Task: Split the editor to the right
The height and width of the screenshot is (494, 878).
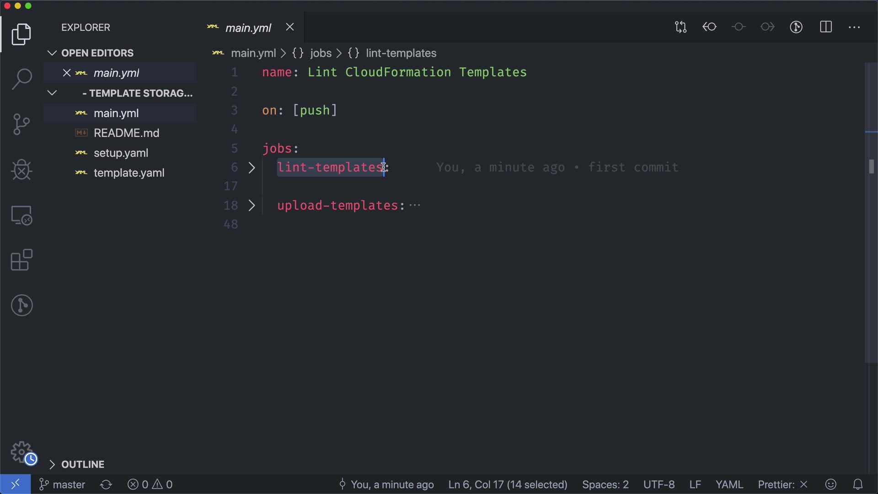Action: click(826, 27)
